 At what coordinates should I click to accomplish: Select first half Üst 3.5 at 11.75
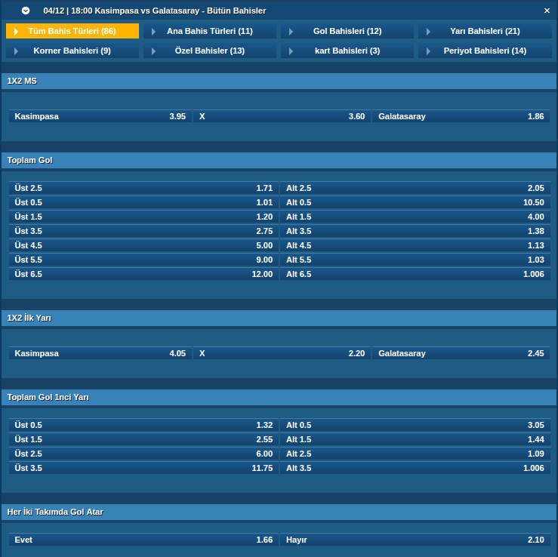pos(143,468)
